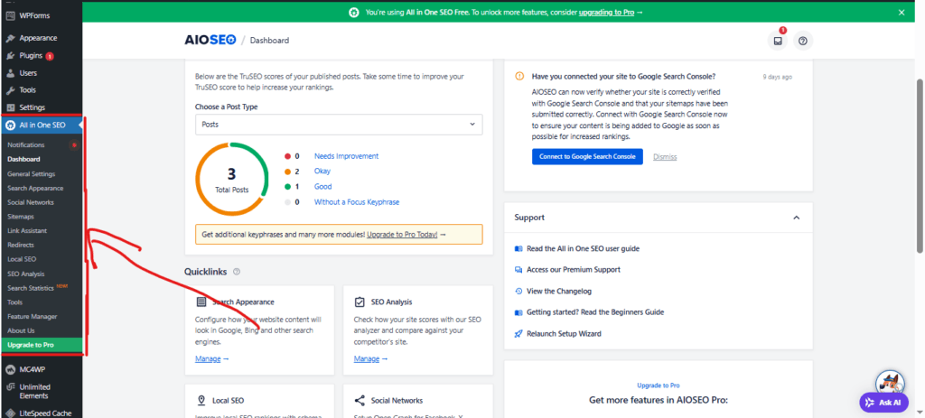The image size is (925, 418).
Task: Click Connect to Google Search Console button
Action: [x=587, y=157]
